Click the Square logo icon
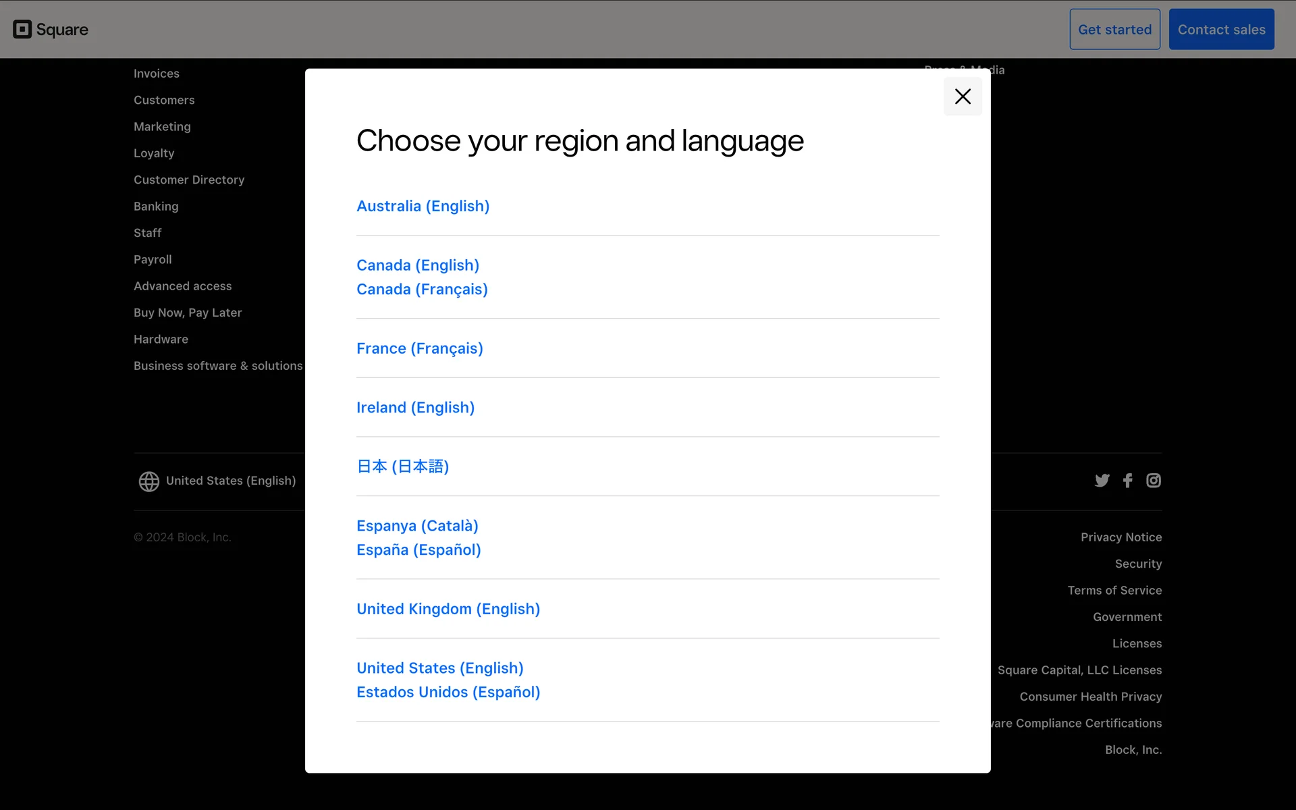This screenshot has height=810, width=1296. (22, 29)
